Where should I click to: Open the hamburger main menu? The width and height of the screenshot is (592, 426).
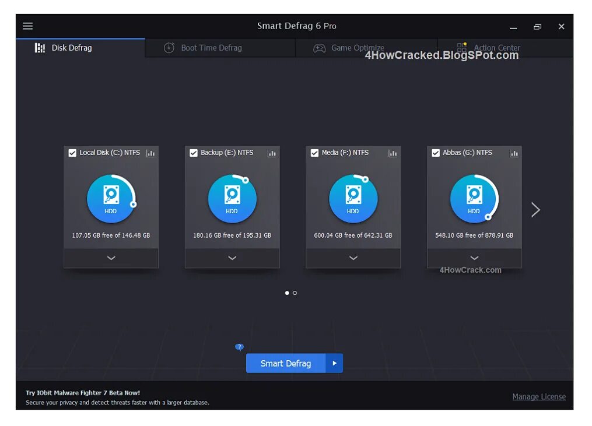coord(27,26)
